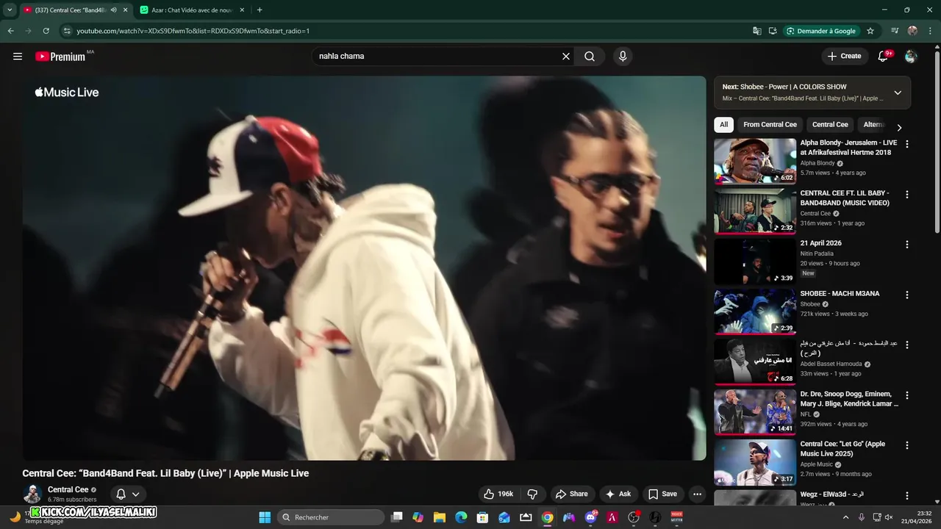
Task: Open volume control in system tray
Action: tap(889, 517)
